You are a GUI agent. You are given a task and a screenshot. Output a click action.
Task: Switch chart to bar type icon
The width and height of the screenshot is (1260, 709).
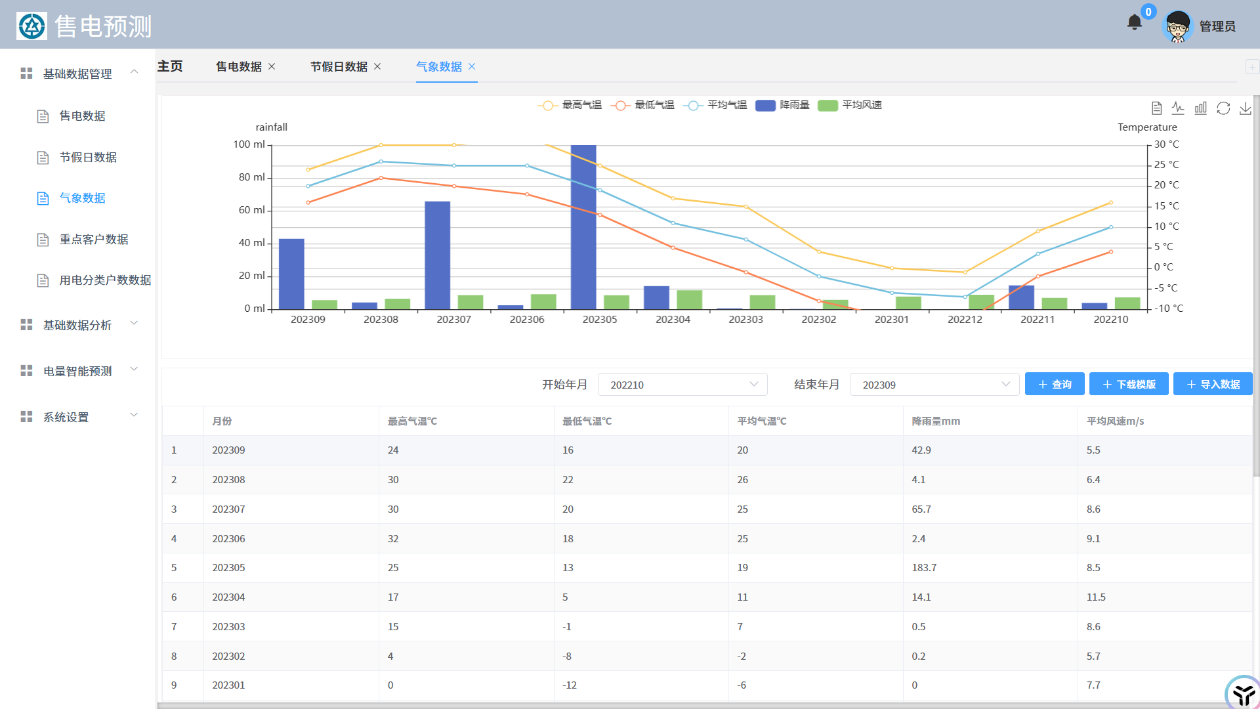[1201, 108]
